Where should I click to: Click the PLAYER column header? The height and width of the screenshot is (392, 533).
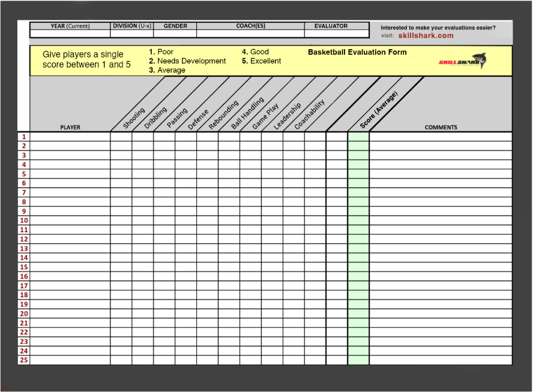70,127
